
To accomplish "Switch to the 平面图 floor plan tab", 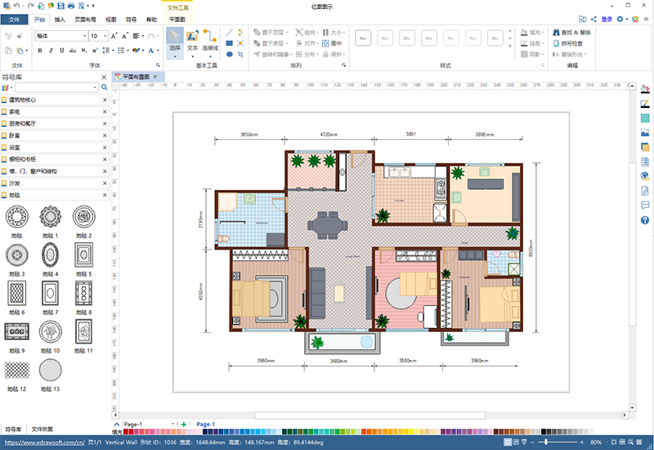I will click(x=177, y=19).
